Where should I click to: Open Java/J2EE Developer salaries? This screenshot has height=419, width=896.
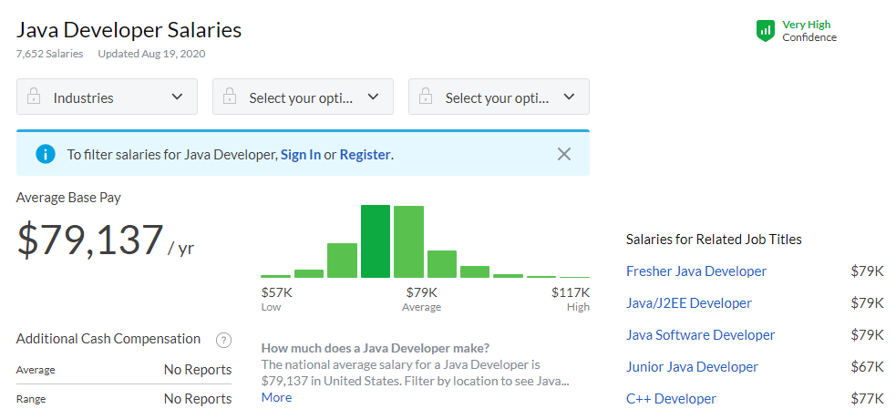coord(688,303)
